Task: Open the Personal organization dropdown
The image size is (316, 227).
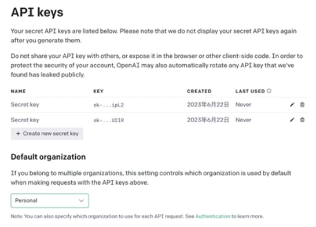Action: click(x=50, y=200)
